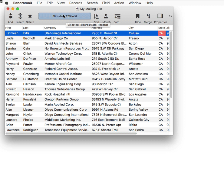The image size is (224, 185).
Task: Open the Morph flask tool
Action: pos(106,16)
